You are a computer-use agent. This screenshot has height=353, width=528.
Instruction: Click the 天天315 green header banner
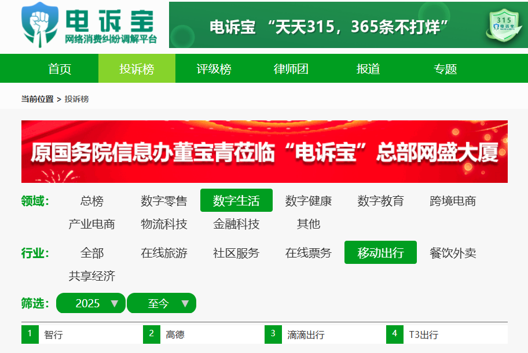tap(349, 25)
